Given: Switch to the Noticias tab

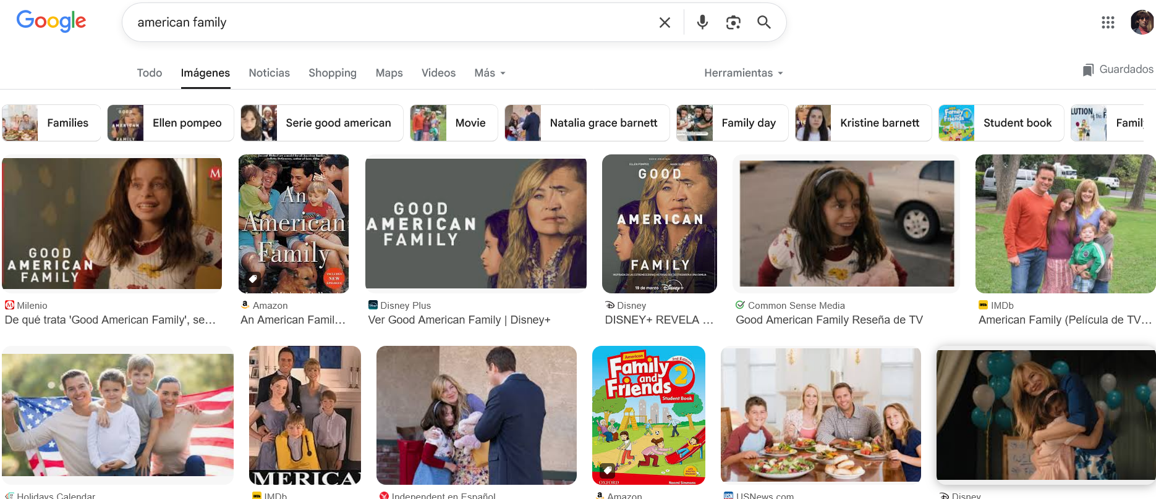Looking at the screenshot, I should point(269,73).
